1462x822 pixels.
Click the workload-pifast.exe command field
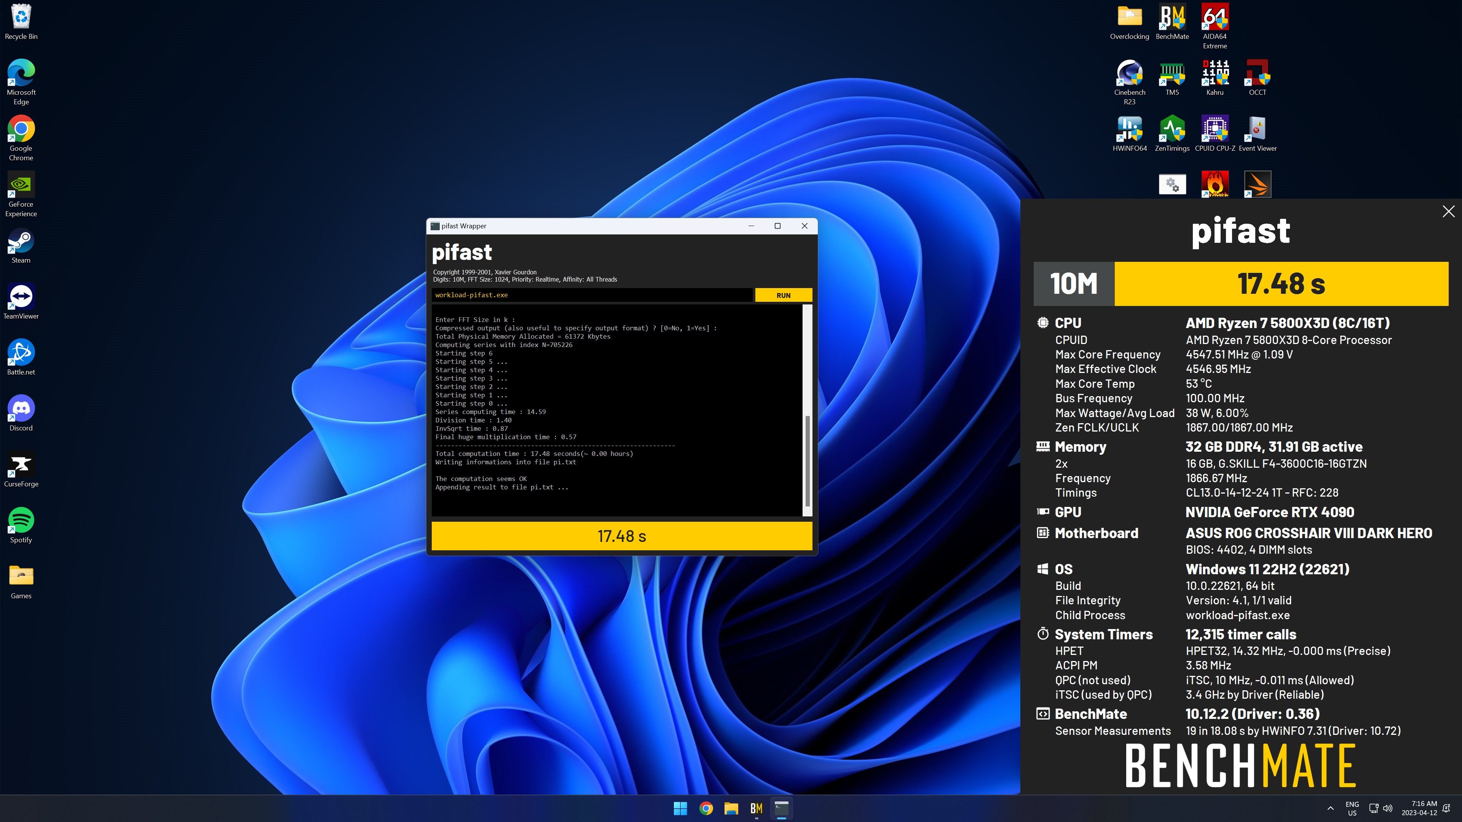pyautogui.click(x=592, y=295)
